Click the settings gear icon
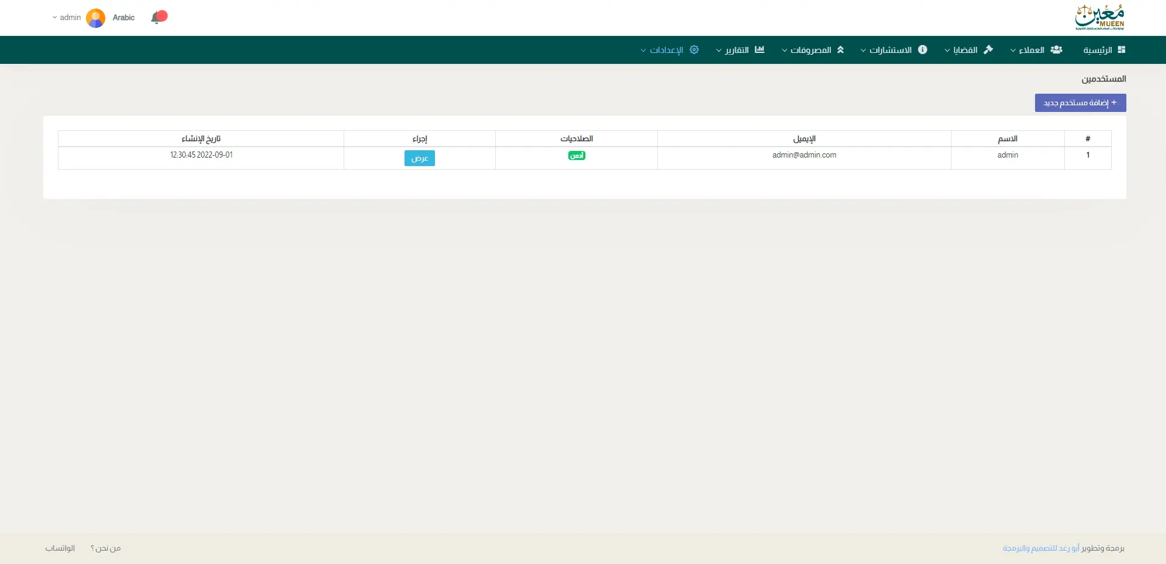1166x564 pixels. [694, 50]
